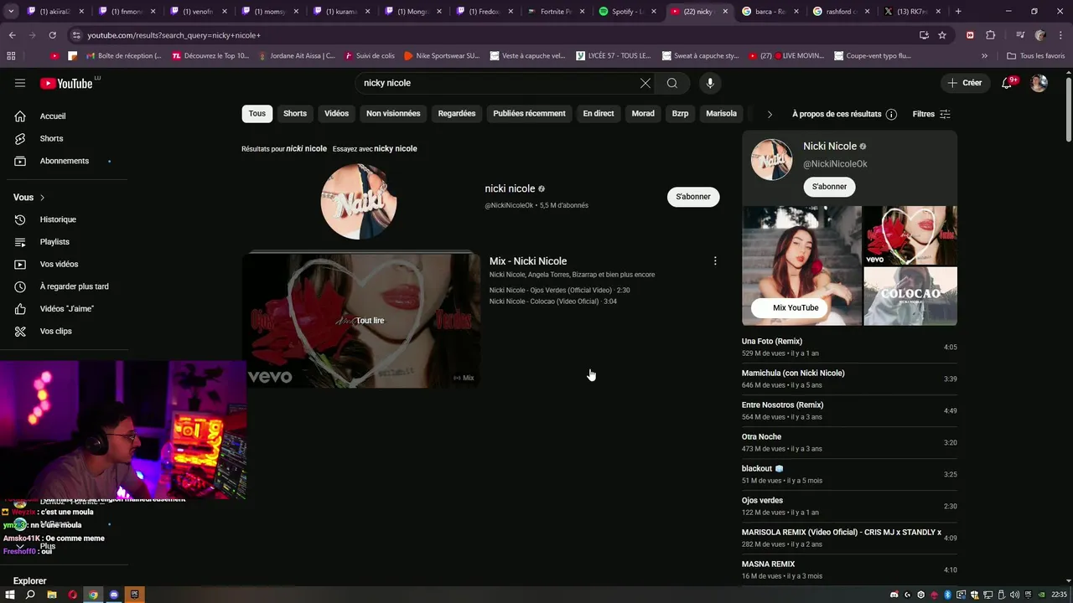The image size is (1073, 603).
Task: Open the Tous les favoris folder
Action: [x=1035, y=56]
